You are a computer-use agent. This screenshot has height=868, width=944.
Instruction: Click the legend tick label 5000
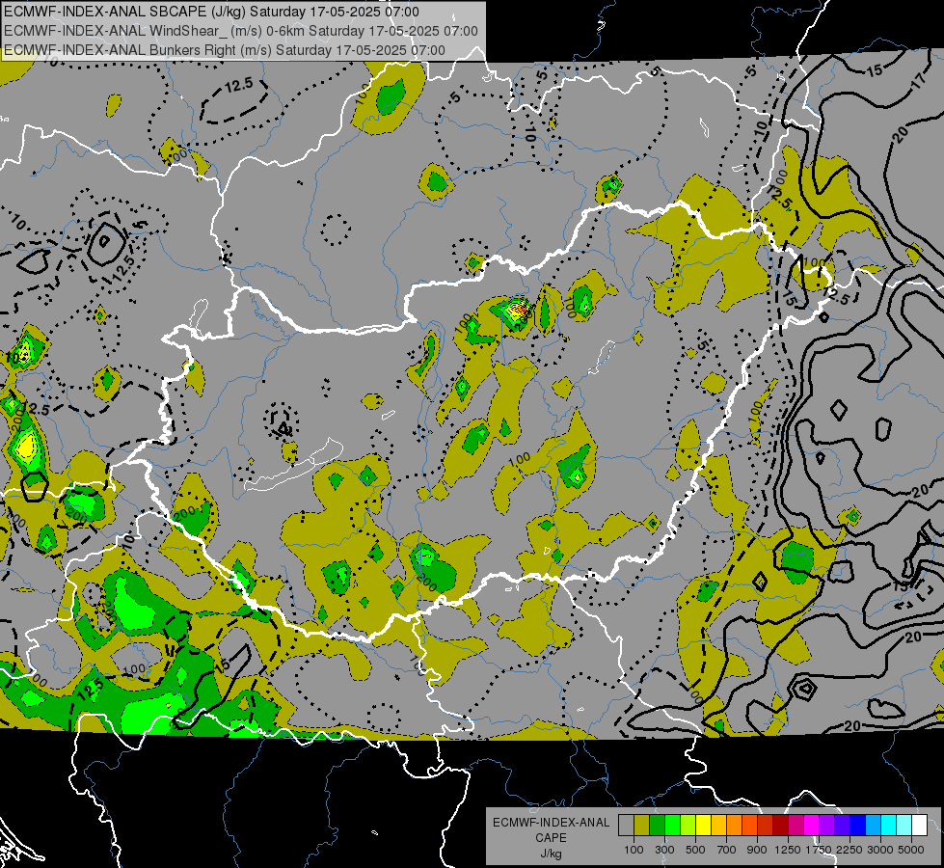(911, 850)
